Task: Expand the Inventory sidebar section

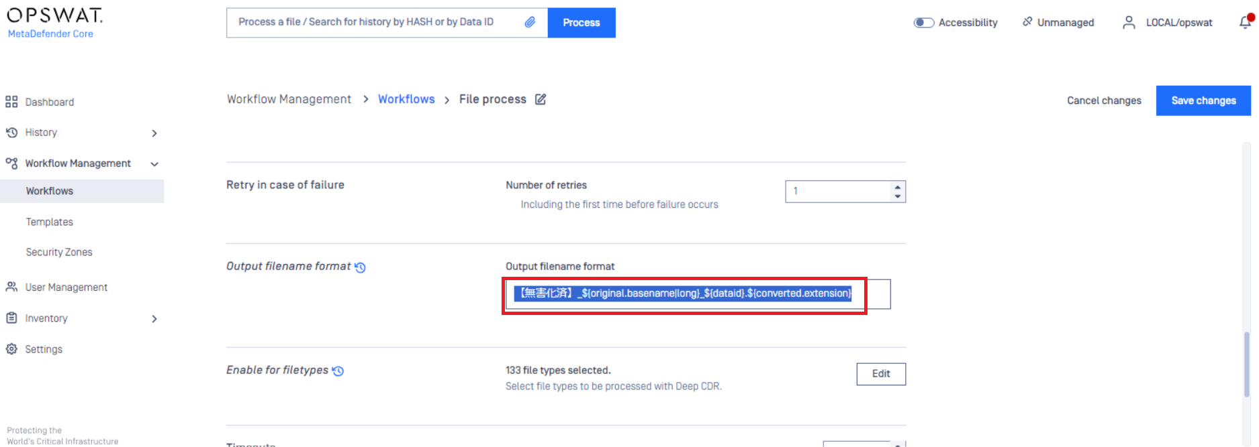Action: coord(154,318)
